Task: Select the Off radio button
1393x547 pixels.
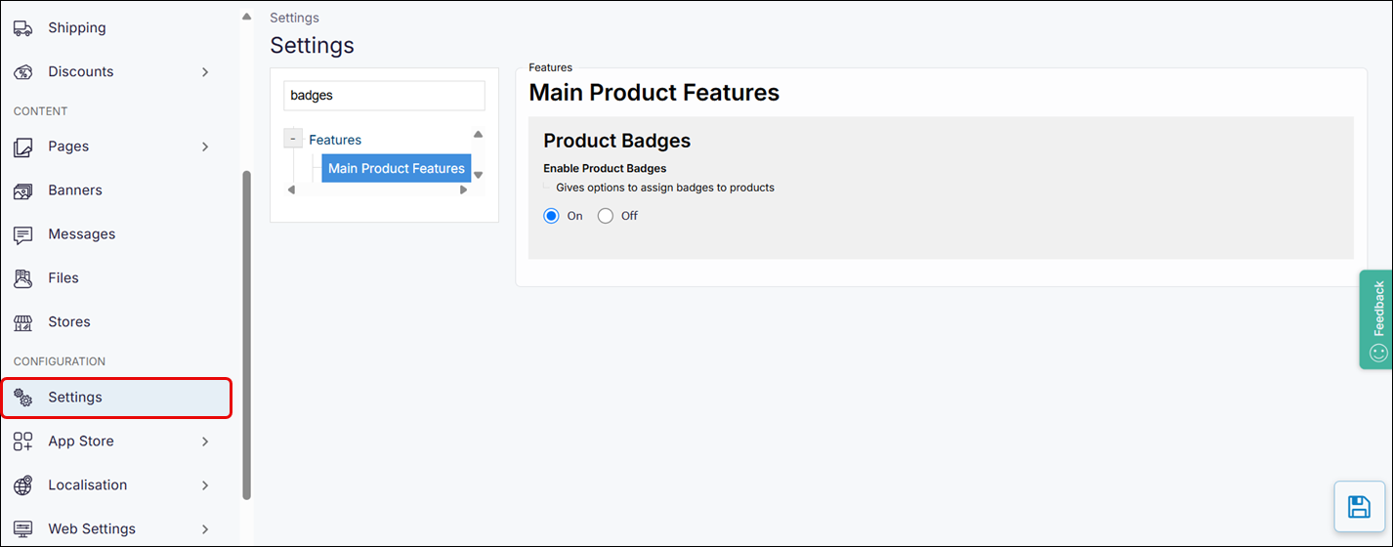Action: point(606,216)
